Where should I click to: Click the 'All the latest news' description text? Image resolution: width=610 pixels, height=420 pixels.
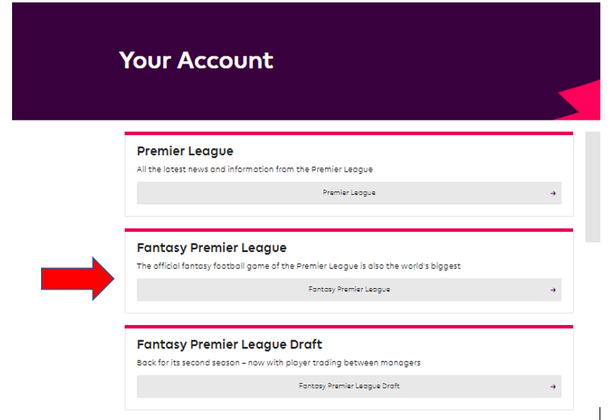(x=254, y=170)
